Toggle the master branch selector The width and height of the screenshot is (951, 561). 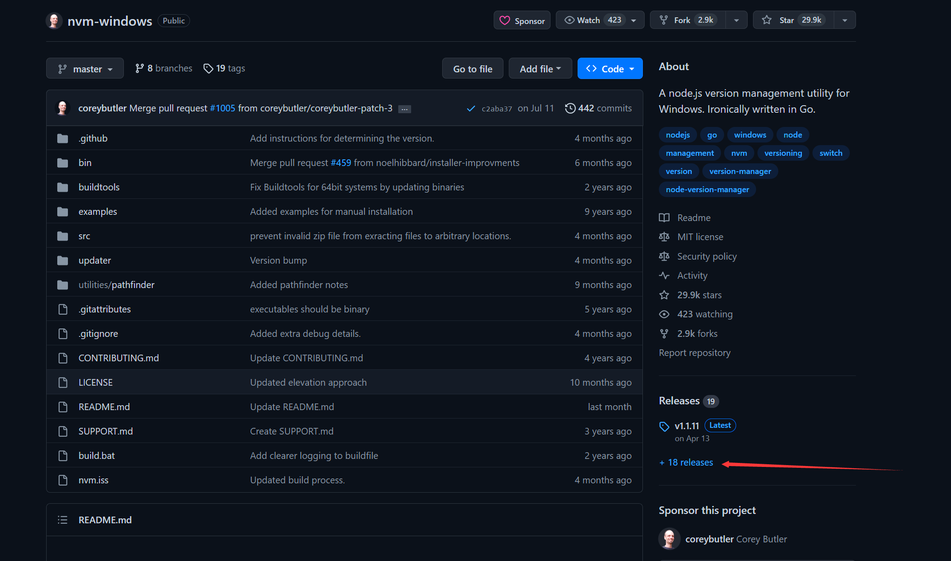(x=85, y=68)
